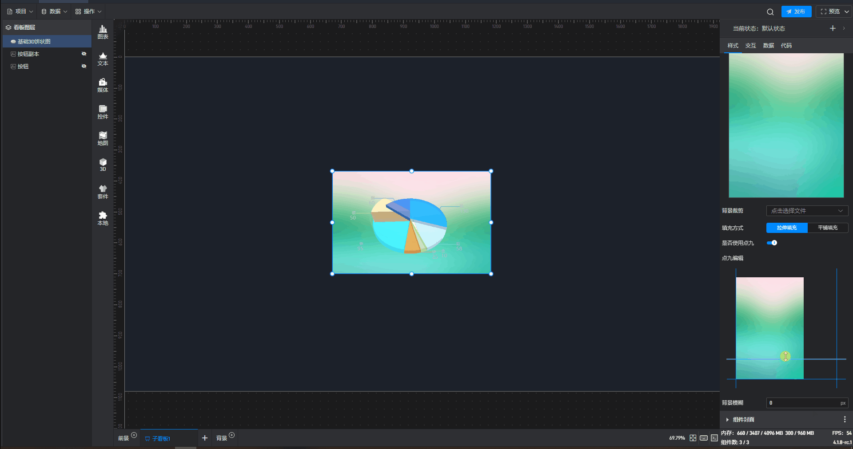Toggle visibility of 按钮 layer
This screenshot has height=449, width=853.
click(84, 66)
